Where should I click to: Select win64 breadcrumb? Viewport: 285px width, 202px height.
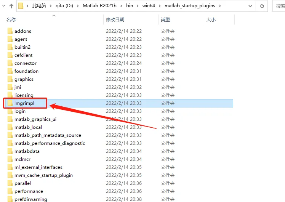pyautogui.click(x=149, y=6)
